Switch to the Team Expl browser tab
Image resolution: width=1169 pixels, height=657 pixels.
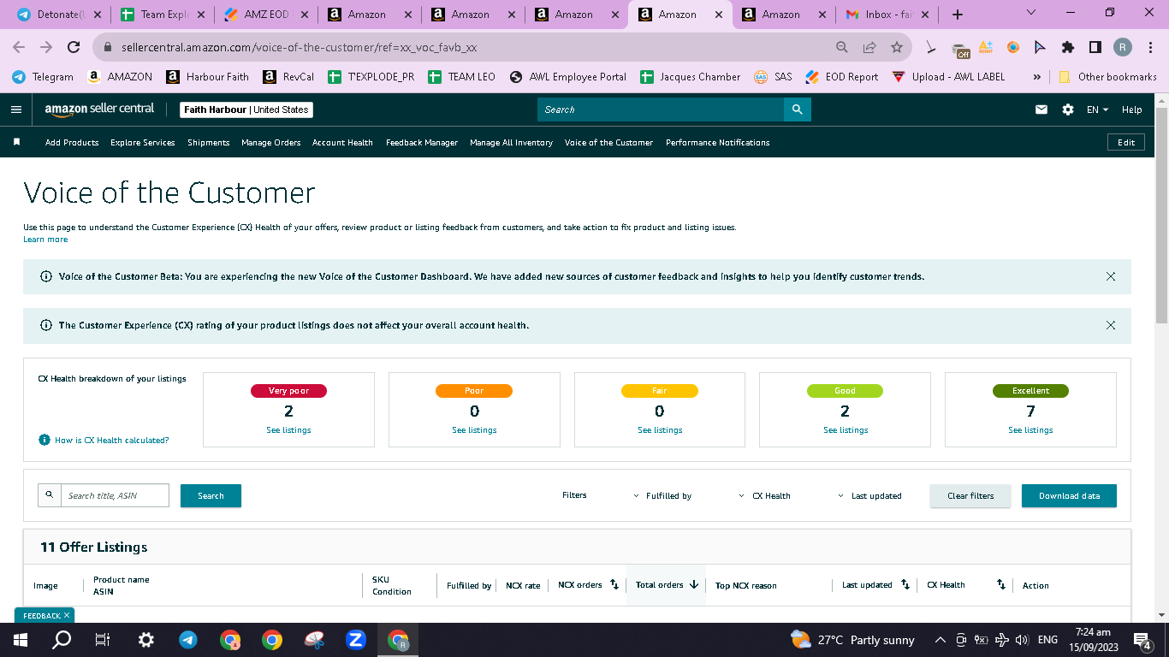(x=163, y=15)
